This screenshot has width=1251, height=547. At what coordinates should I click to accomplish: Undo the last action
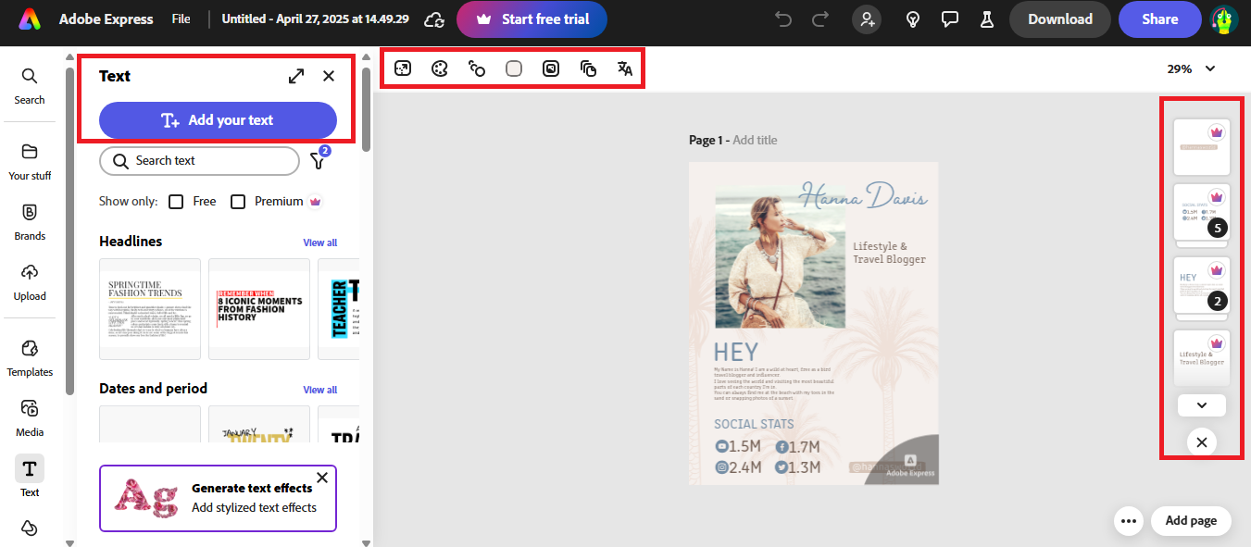783,19
